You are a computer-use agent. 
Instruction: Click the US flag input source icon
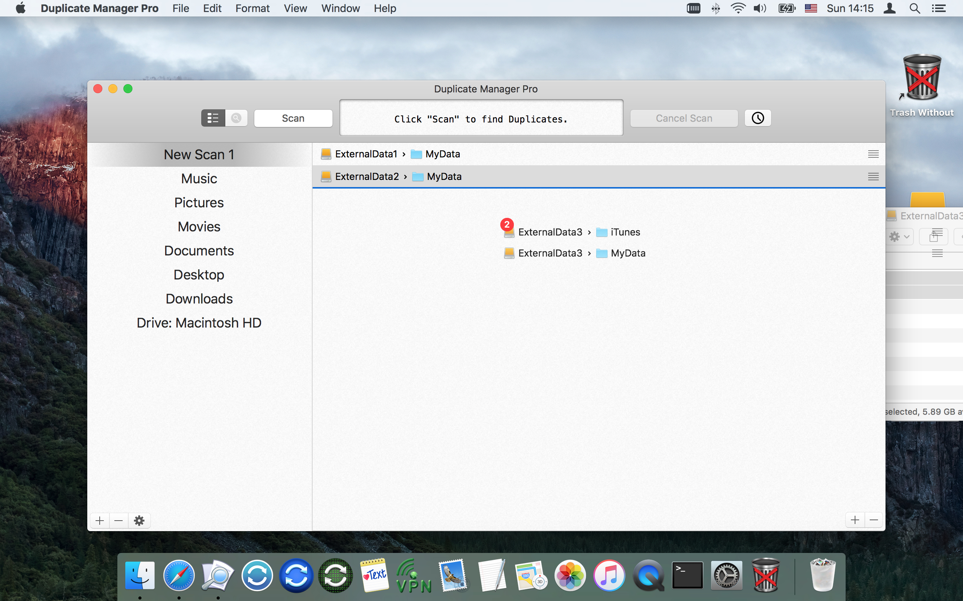pyautogui.click(x=811, y=8)
